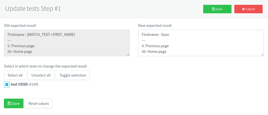Click the Old expected result textarea resize corner
Screen dimensions: 268x115
(x=128, y=55)
